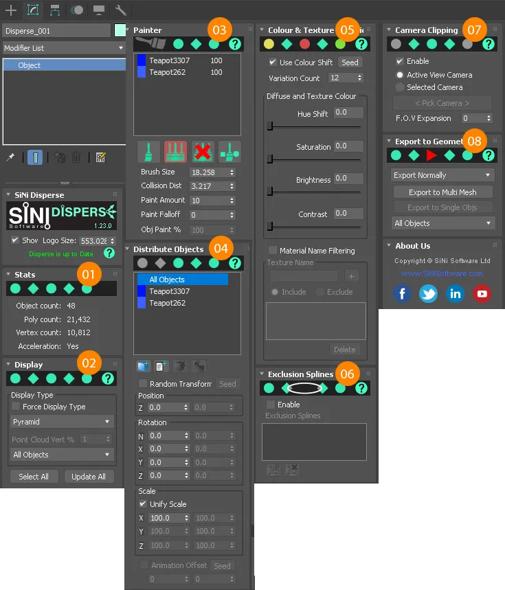The height and width of the screenshot is (590, 505).
Task: Click the object colour swatch beside Disperse_001
Action: click(x=120, y=30)
